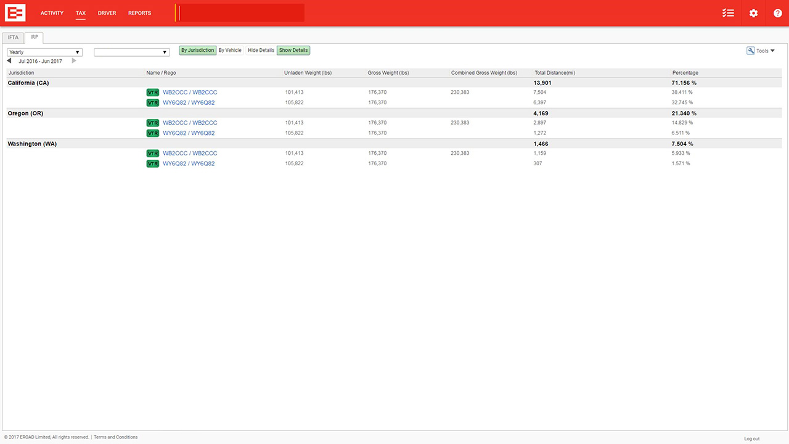Screen dimensions: 789x444
Task: Toggle the By Jurisdiction view
Action: point(197,51)
